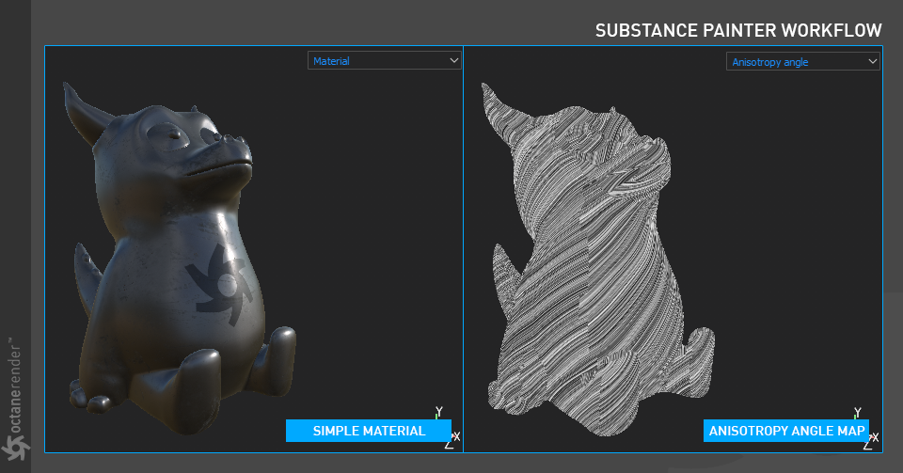903x473 pixels.
Task: Click the axis gizmo in left viewport
Action: 448,428
